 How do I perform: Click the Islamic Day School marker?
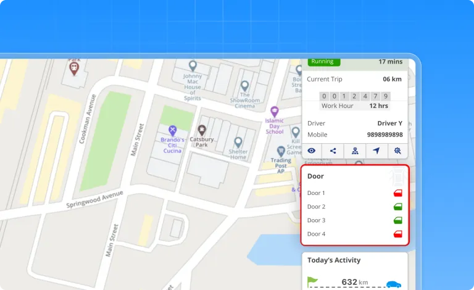pyautogui.click(x=275, y=112)
